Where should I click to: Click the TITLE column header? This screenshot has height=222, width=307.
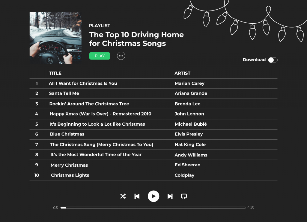55,73
